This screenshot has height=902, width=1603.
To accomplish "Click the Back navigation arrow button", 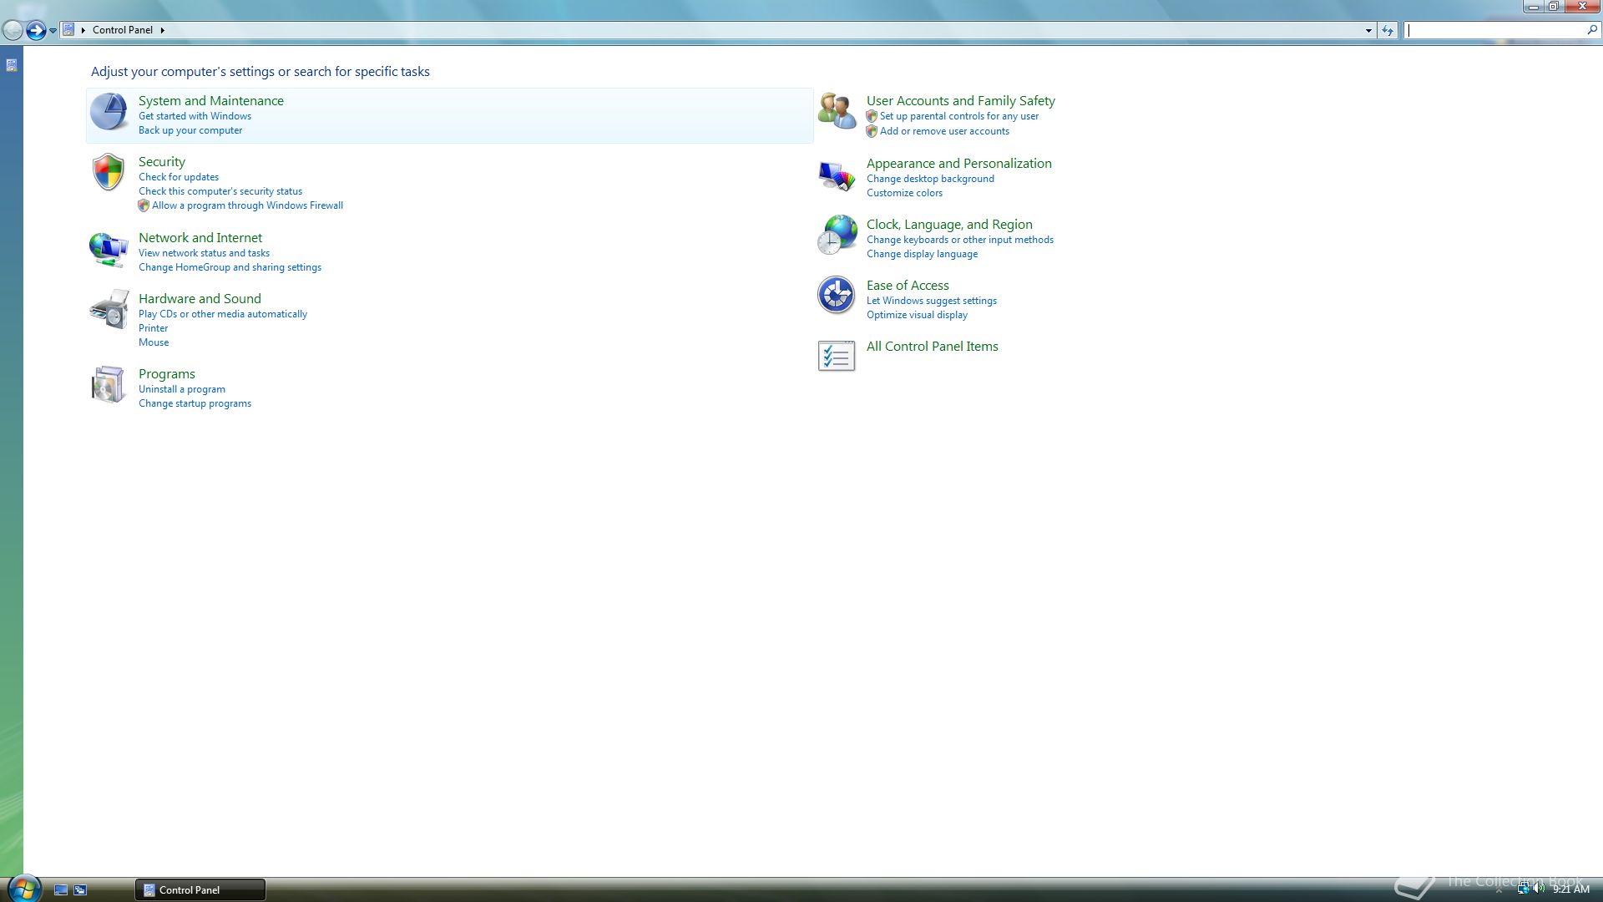I will (13, 31).
